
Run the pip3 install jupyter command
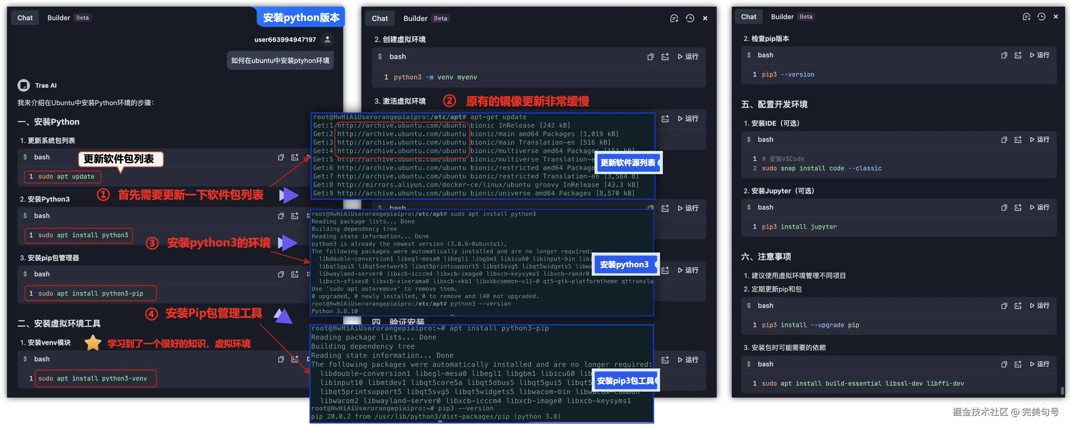(1039, 208)
